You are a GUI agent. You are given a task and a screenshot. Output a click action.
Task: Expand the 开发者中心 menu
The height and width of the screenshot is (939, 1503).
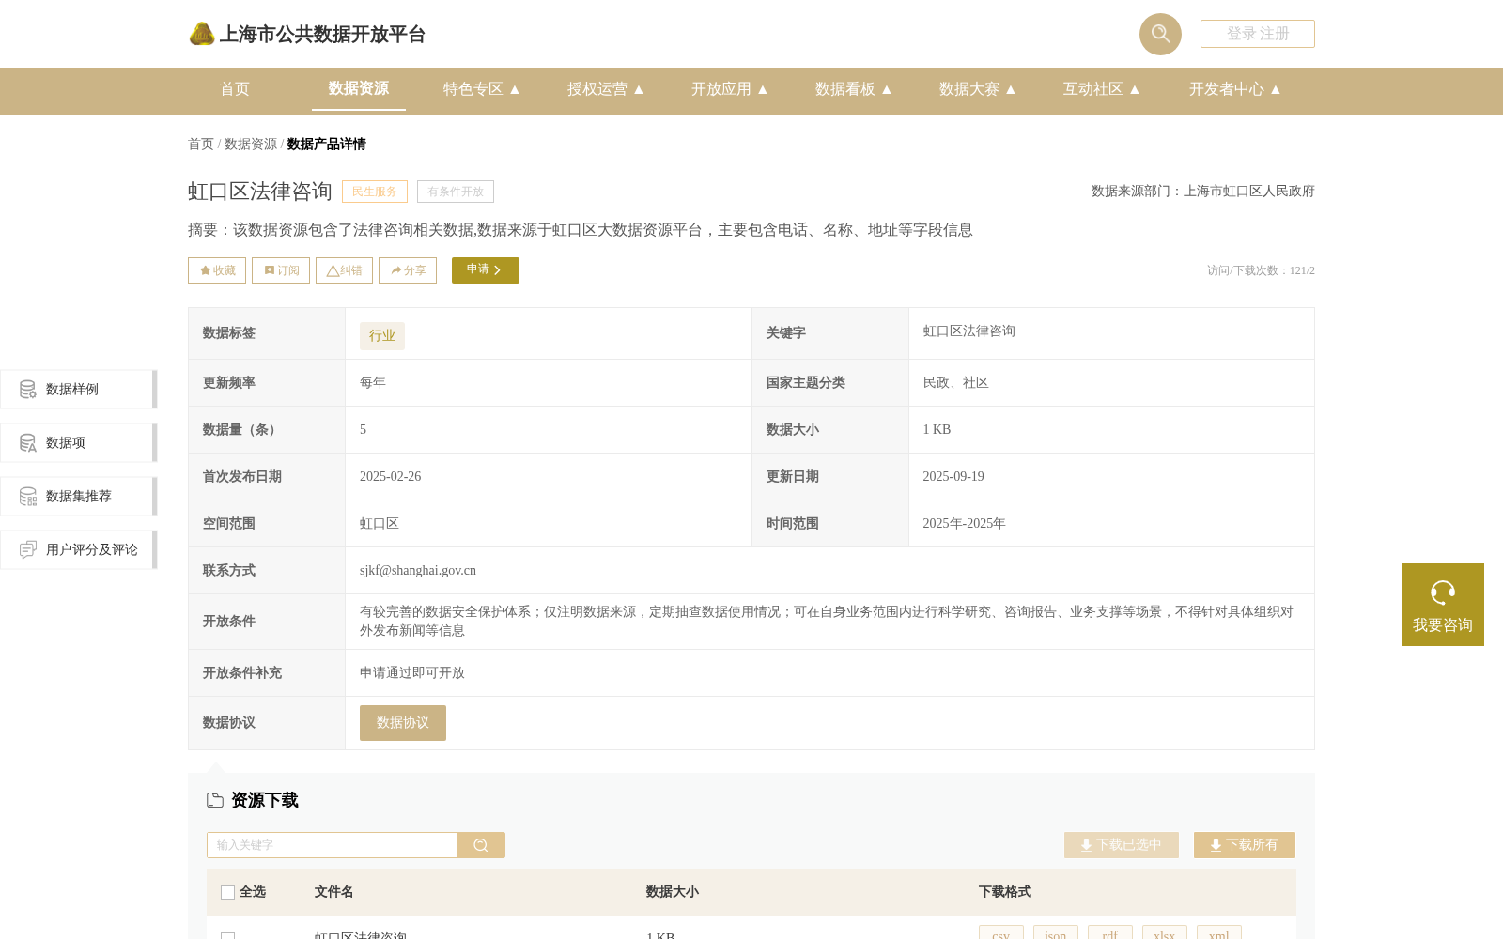point(1235,89)
